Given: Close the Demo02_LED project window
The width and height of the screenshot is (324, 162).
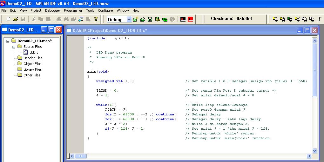Looking at the screenshot, I should [x=59, y=30].
